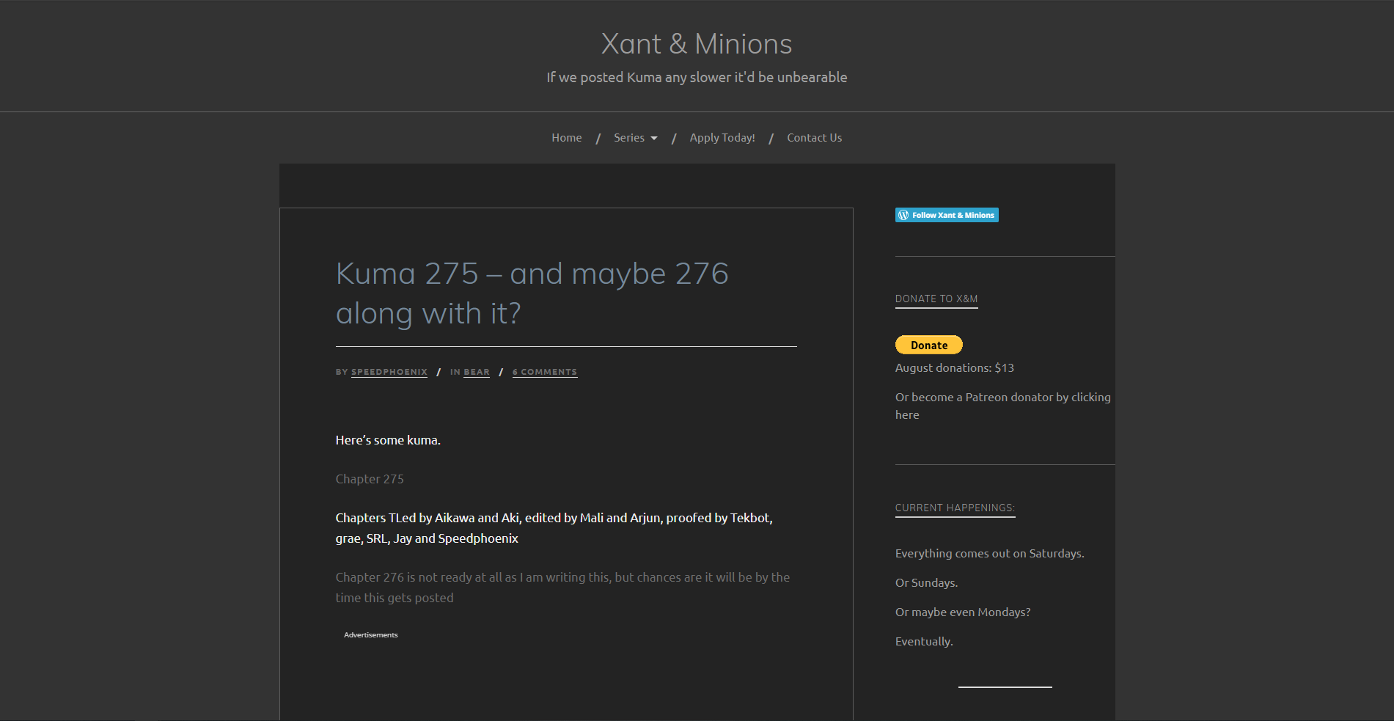Image resolution: width=1394 pixels, height=721 pixels.
Task: Go to the Home menu item
Action: 566,138
